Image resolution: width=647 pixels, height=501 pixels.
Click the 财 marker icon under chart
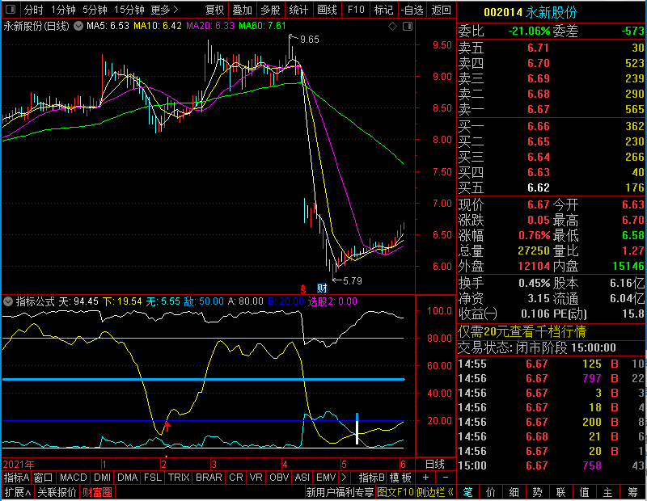[322, 288]
